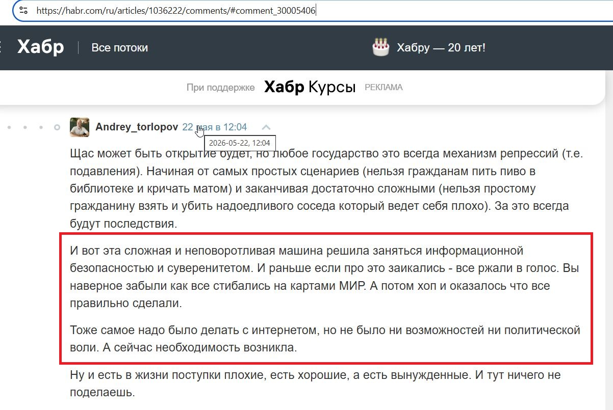Open the Хабр Курсы sponsor banner
The width and height of the screenshot is (613, 410).
(310, 87)
